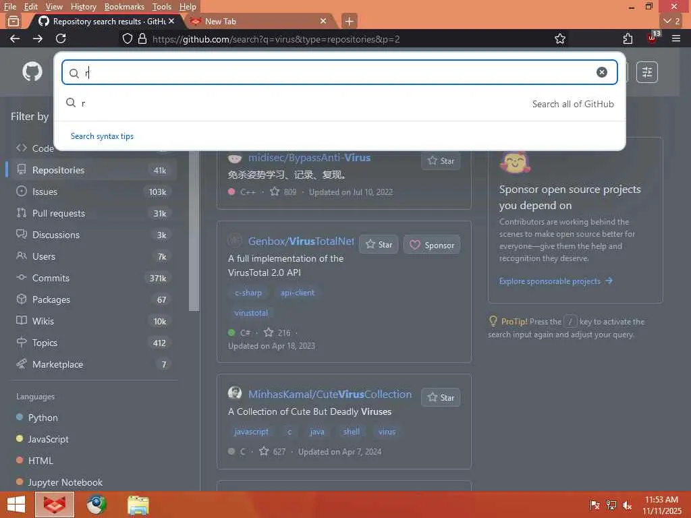Filter by HTML language

pyautogui.click(x=40, y=461)
